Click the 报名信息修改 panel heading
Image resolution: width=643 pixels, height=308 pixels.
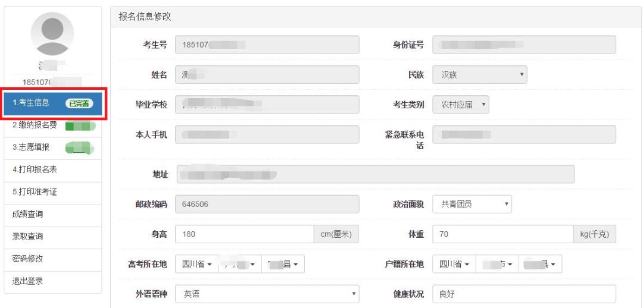pos(145,17)
